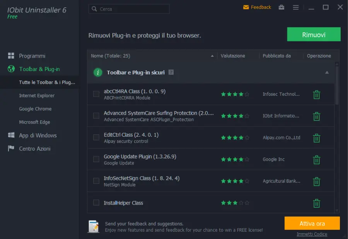Select the Programmi sidebar icon
Screen dimensions: 348x239
point(13,56)
